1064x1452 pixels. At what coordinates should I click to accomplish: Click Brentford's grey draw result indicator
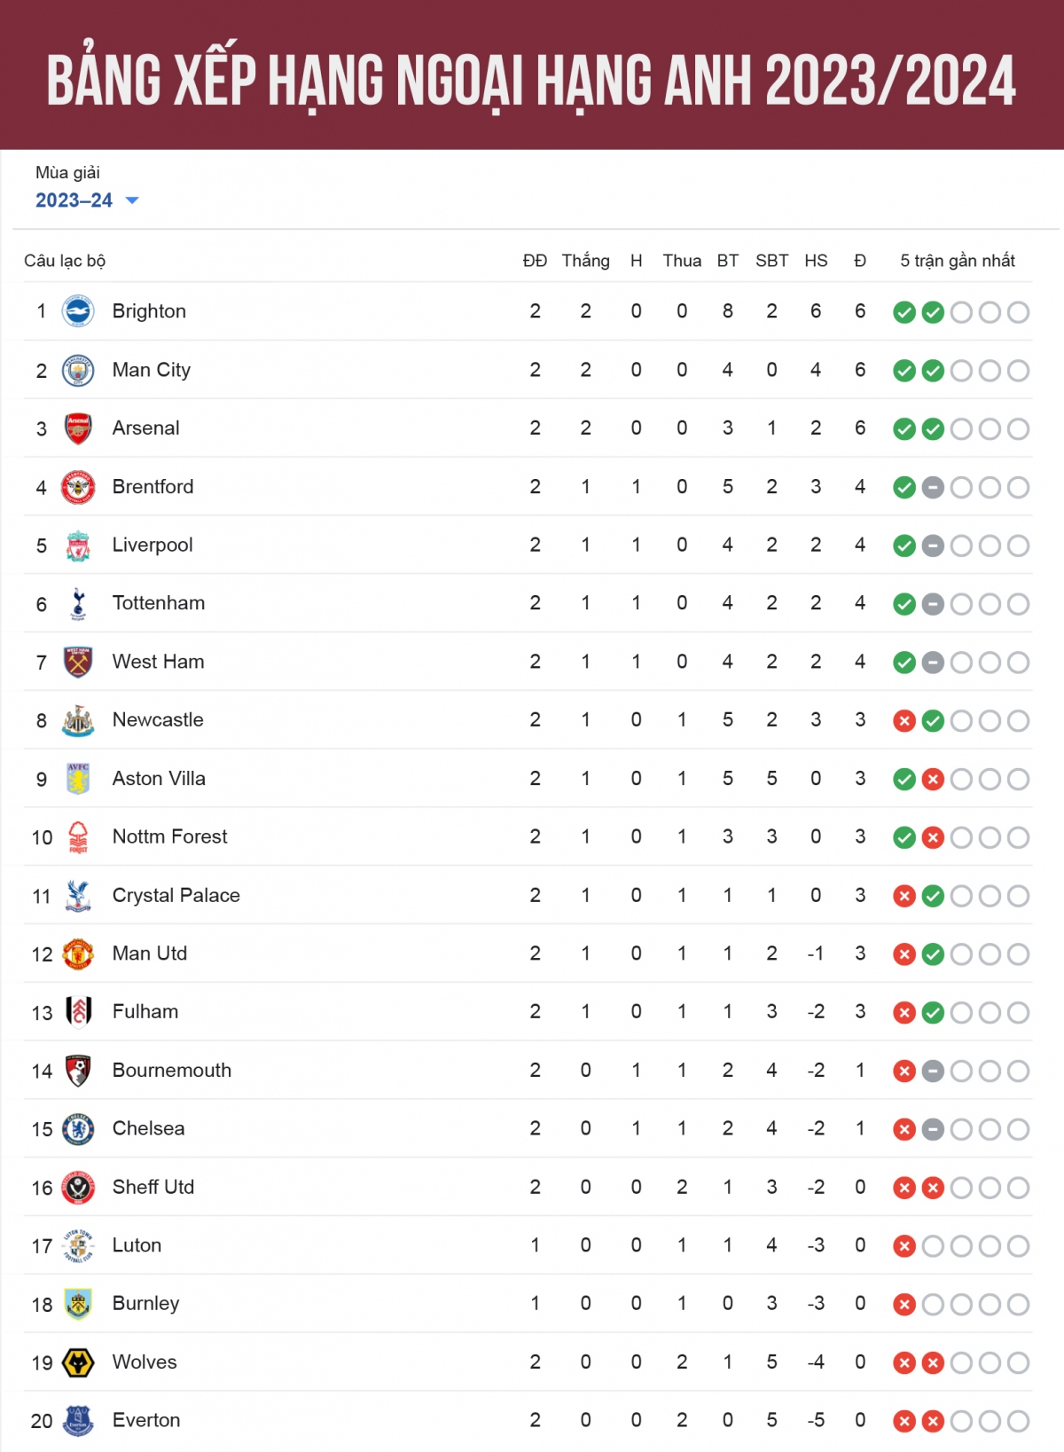tap(933, 487)
